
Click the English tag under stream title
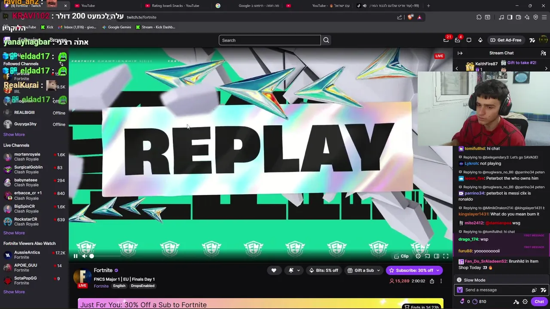[x=119, y=286]
